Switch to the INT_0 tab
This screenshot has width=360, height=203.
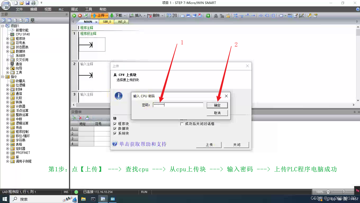point(122,22)
